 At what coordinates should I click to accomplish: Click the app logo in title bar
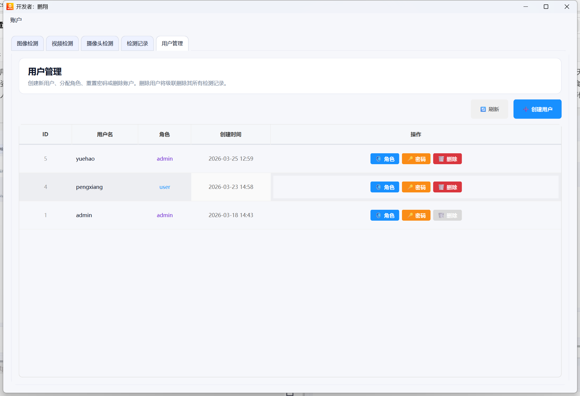point(10,6)
